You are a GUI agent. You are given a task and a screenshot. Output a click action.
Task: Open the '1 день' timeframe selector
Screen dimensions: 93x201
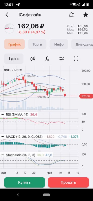[x=14, y=59]
